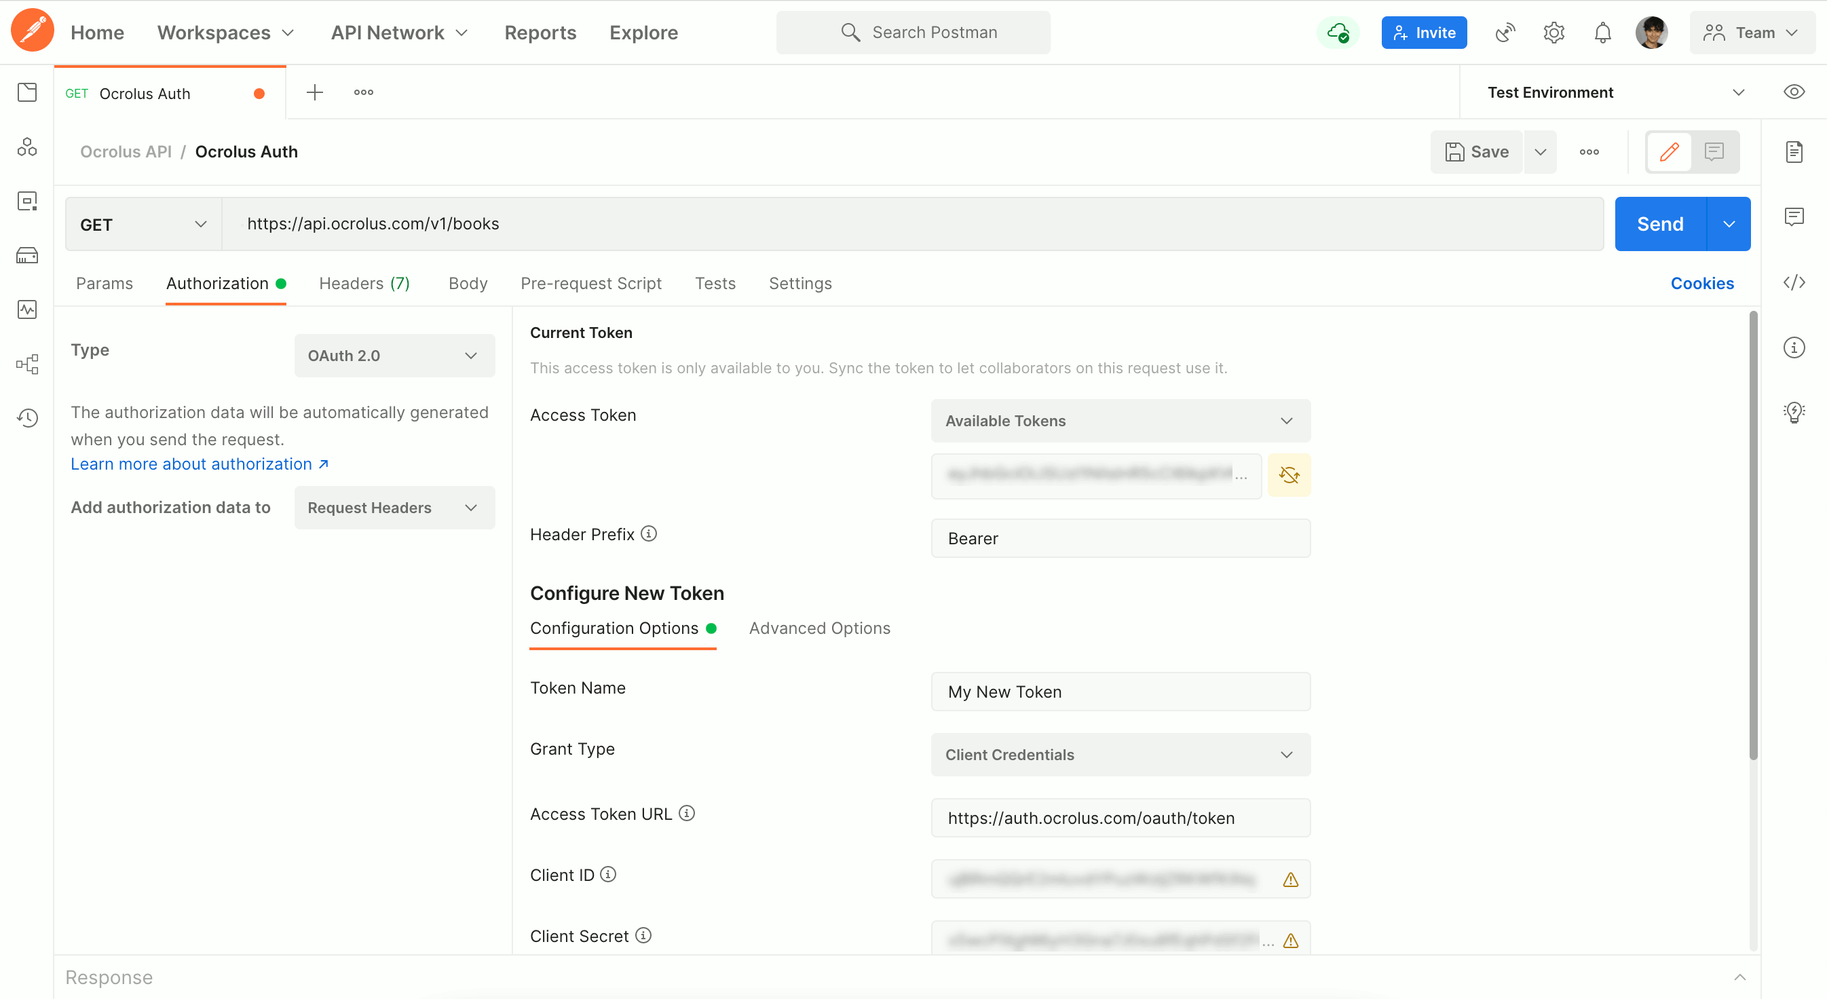Screen dimensions: 1827x999
Task: Switch to the pencil build mode
Action: pos(1669,152)
